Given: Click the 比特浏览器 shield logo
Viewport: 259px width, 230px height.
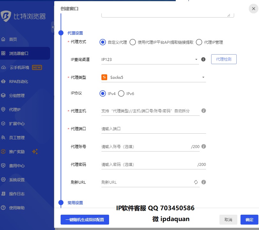Looking at the screenshot, I should tap(6, 16).
